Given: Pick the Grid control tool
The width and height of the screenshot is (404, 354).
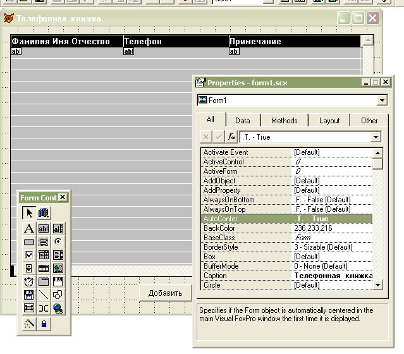Looking at the screenshot, I should (x=43, y=268).
